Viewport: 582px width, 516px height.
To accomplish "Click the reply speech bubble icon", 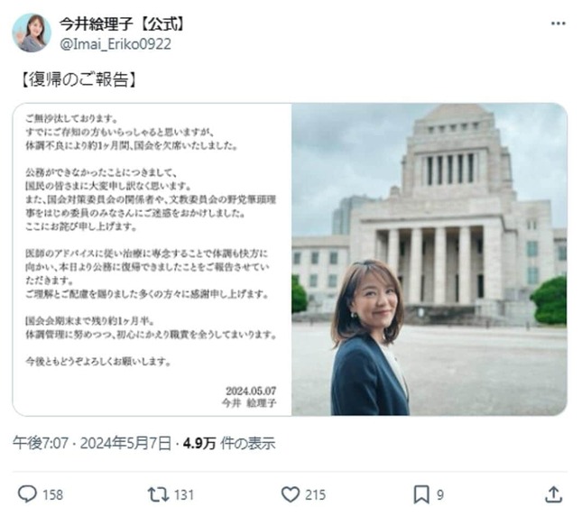I will [x=27, y=494].
